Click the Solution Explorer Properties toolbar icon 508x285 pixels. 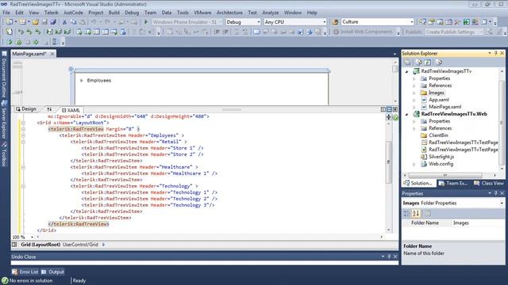[407, 62]
